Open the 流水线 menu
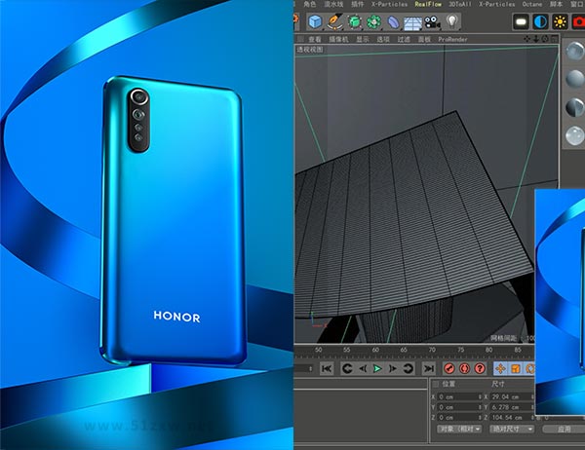 coord(333,4)
